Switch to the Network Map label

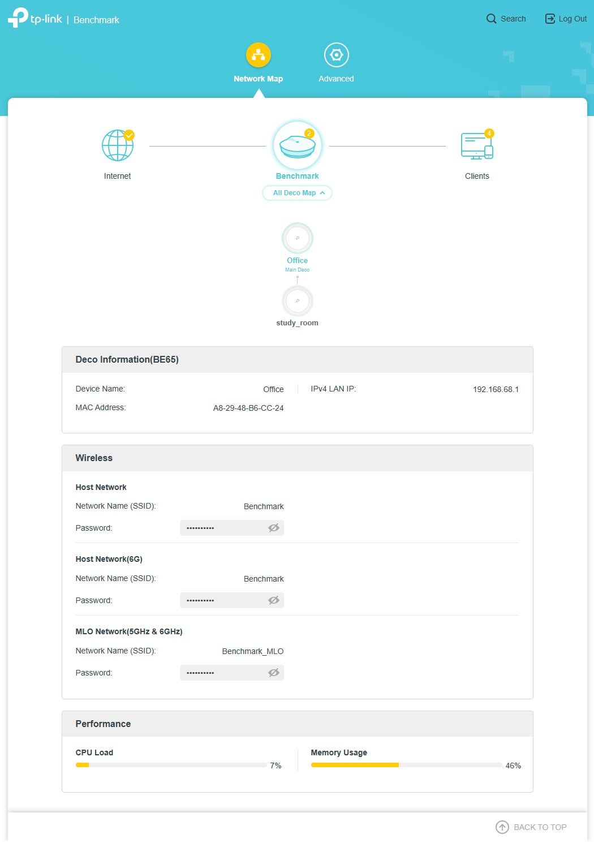pos(259,79)
